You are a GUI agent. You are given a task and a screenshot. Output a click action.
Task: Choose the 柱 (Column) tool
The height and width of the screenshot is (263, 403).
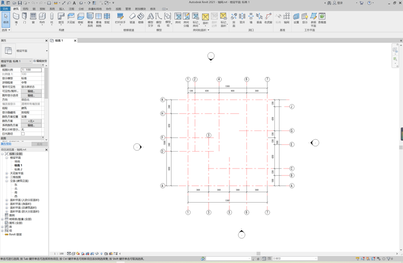52,18
